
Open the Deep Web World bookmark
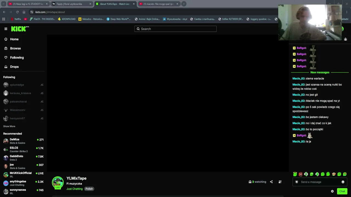point(118,19)
